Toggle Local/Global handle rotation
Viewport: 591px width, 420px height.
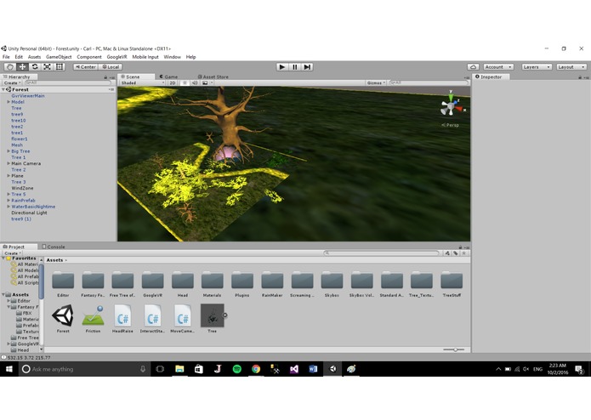(111, 66)
